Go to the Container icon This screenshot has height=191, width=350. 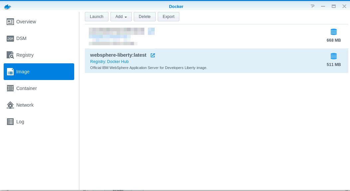click(10, 88)
